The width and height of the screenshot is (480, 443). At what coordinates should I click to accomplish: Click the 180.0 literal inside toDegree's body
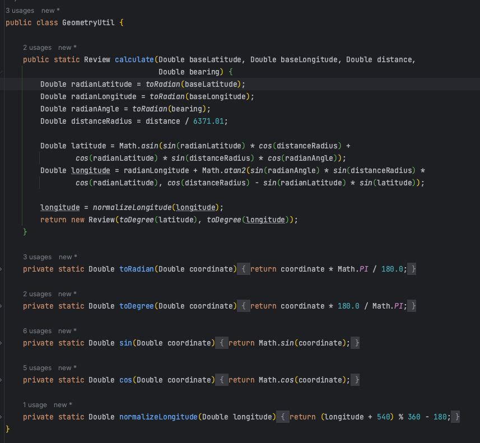point(348,306)
